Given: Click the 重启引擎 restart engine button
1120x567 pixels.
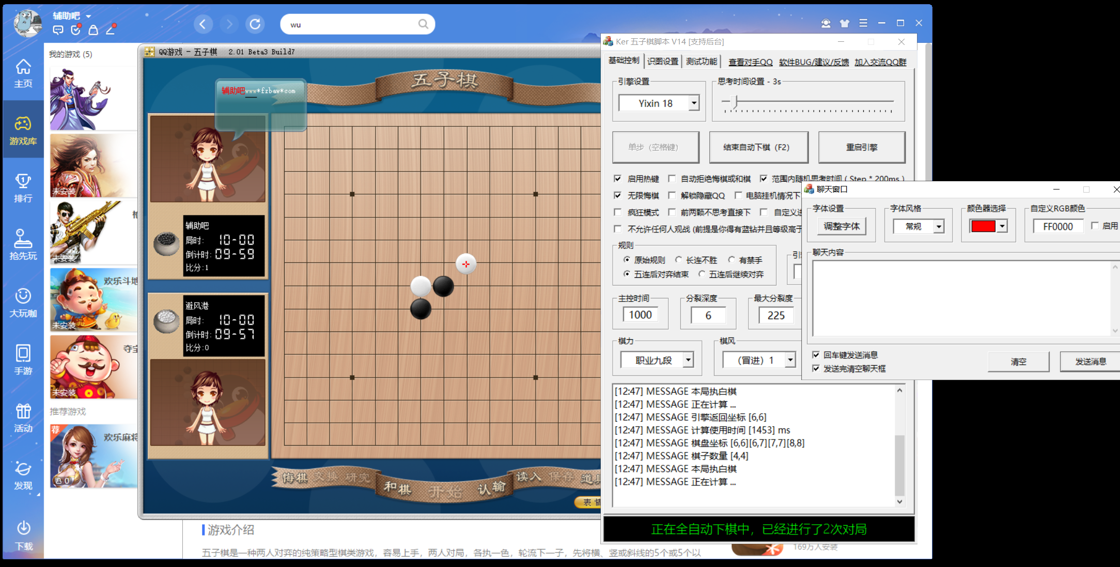Looking at the screenshot, I should click(x=862, y=147).
